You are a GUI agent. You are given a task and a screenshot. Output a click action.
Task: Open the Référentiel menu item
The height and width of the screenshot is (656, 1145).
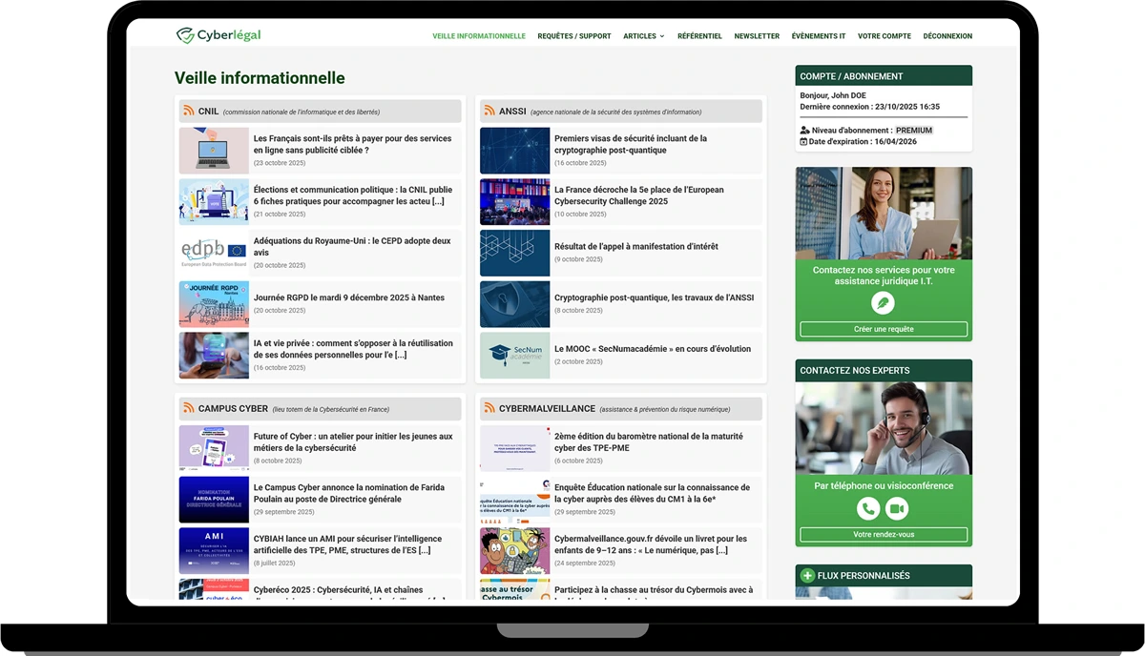pos(699,36)
